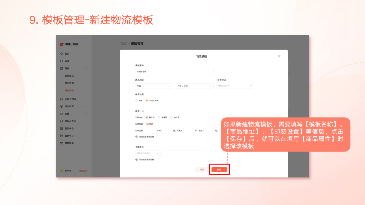Click the 营销中心 ticket icon
The height and width of the screenshot is (205, 365).
[62, 129]
